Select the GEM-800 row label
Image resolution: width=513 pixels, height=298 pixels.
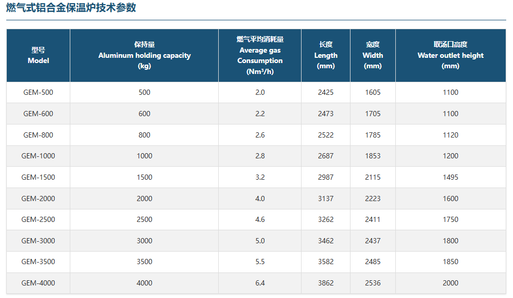click(38, 135)
